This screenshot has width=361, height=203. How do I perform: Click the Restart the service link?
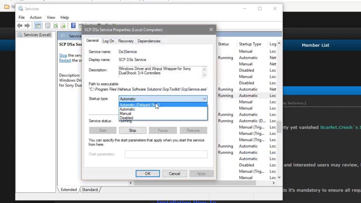coord(65,60)
